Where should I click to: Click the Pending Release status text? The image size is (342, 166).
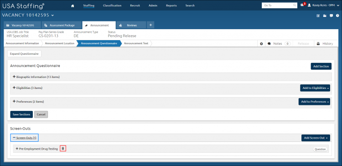point(122,36)
